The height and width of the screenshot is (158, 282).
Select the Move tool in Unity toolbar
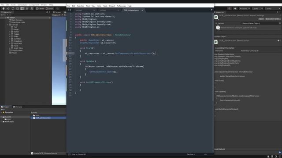pyautogui.click(x=8, y=8)
